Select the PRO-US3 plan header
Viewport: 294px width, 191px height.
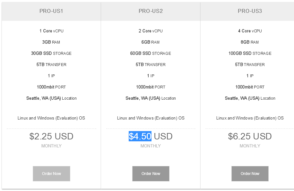250,11
